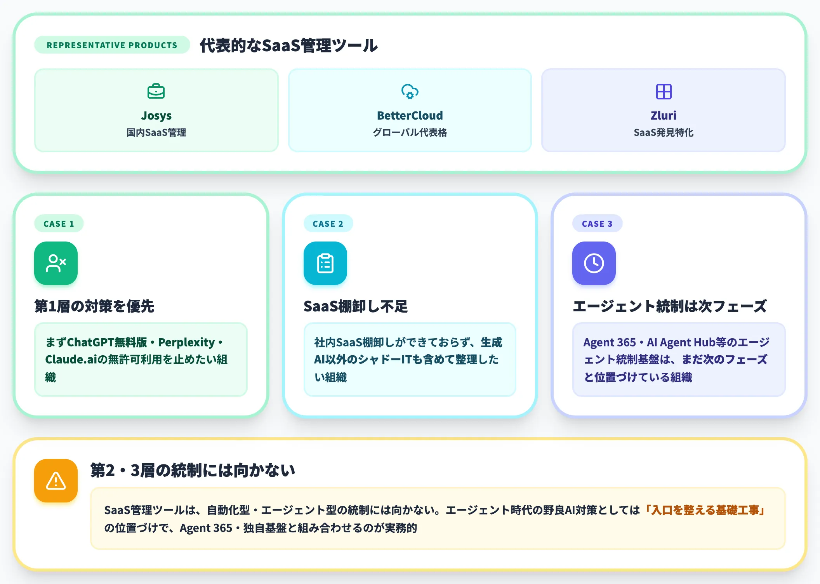Click the heading SaaS棚卸し不足
The height and width of the screenshot is (584, 820).
[x=356, y=306]
